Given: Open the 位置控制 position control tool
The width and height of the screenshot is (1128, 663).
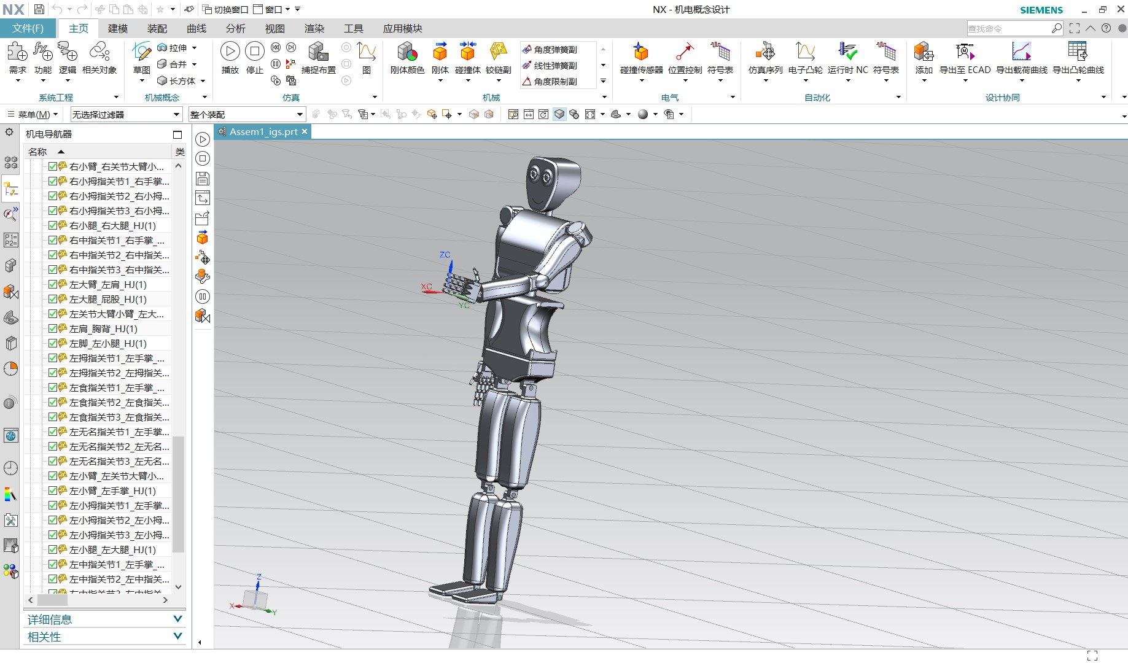Looking at the screenshot, I should [x=685, y=52].
